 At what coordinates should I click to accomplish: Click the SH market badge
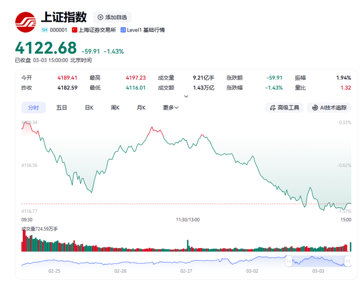click(x=45, y=30)
